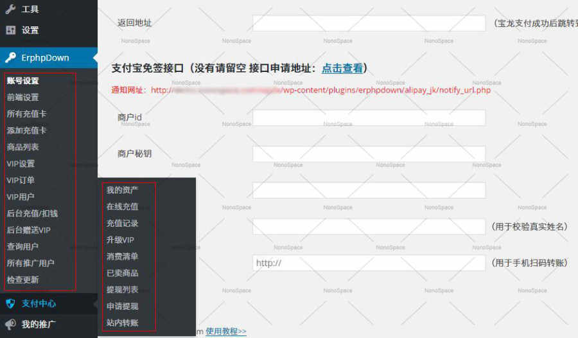
Task: Open the 使用教程>> link
Action: pos(226,331)
